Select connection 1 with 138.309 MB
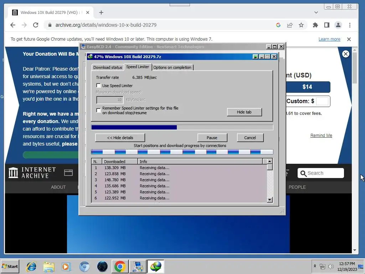 179,168
